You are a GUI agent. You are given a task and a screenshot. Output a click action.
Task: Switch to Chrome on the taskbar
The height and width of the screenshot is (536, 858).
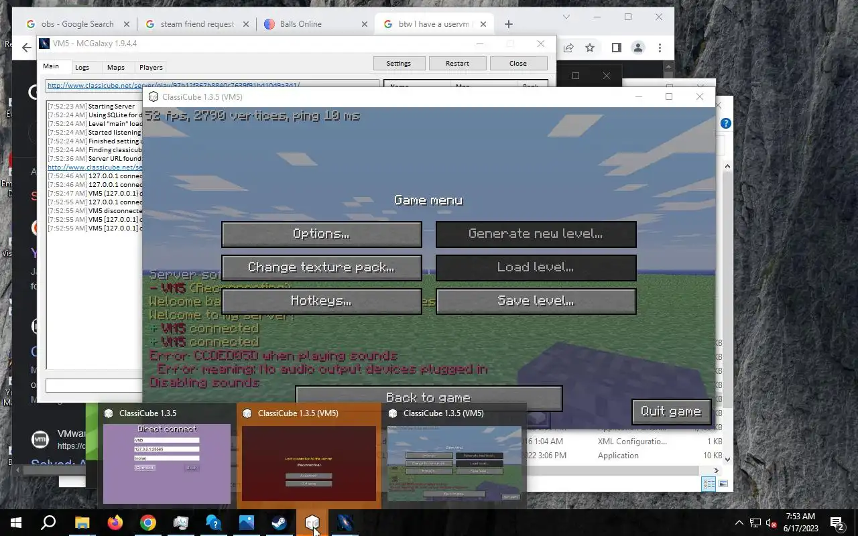pos(147,523)
